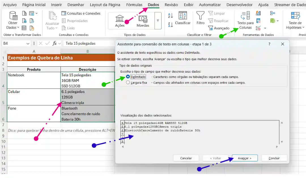Open the Obter Dados menu
The height and width of the screenshot is (178, 306).
point(13,20)
